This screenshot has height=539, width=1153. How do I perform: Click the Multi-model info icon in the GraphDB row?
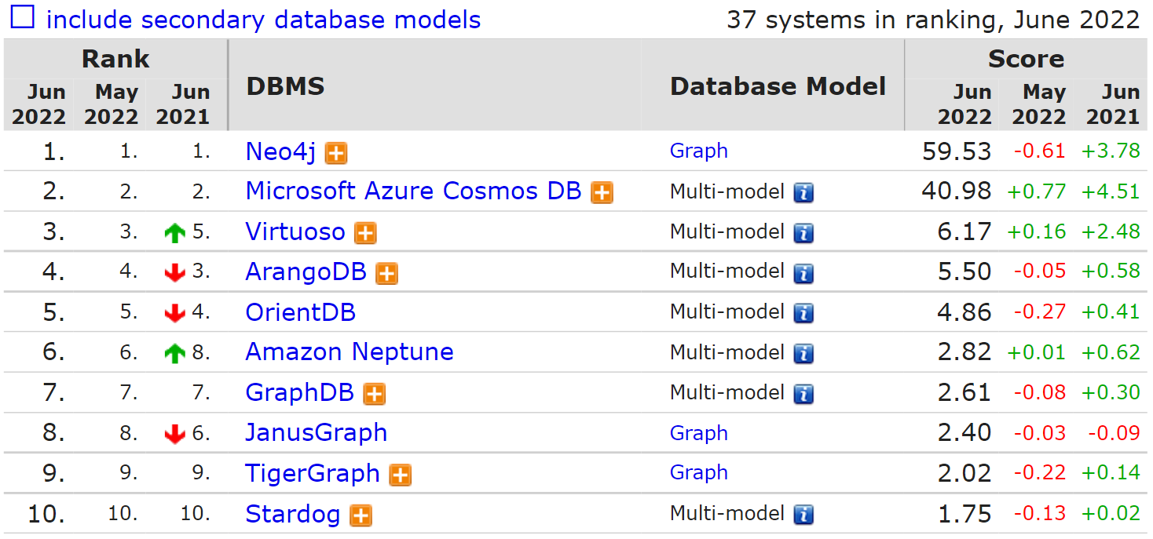tap(803, 393)
